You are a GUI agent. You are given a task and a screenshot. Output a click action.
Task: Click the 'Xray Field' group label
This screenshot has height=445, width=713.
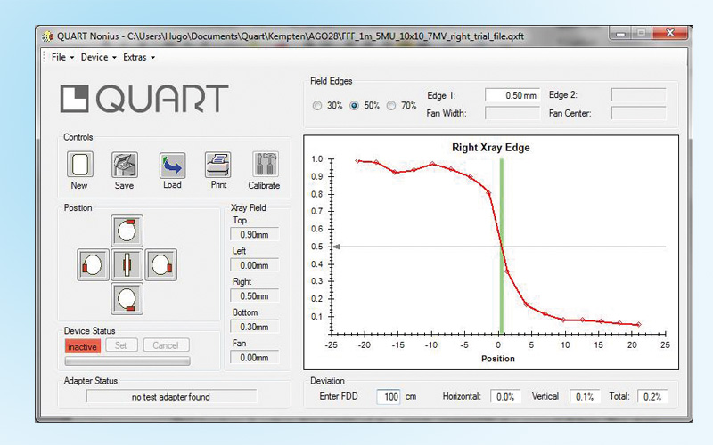click(x=249, y=208)
